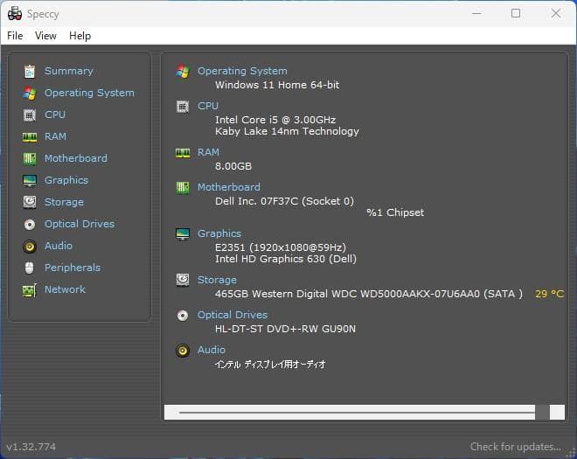577x459 pixels.
Task: Click the RAM icon in summary panel
Action: point(183,153)
